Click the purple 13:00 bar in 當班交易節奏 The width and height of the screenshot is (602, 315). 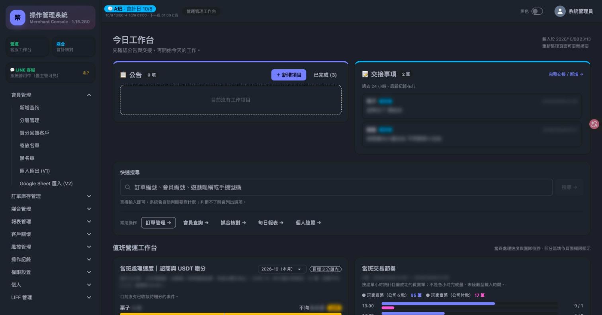pyautogui.click(x=438, y=303)
